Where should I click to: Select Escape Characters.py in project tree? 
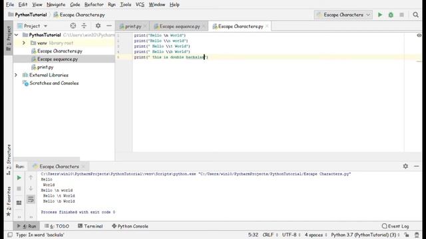[60, 51]
